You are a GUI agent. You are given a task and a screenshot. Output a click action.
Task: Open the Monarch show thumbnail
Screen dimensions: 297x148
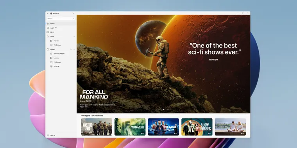pyautogui.click(x=130, y=127)
